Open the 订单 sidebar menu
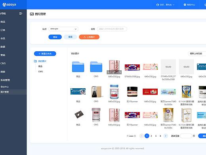 (x=3, y=30)
